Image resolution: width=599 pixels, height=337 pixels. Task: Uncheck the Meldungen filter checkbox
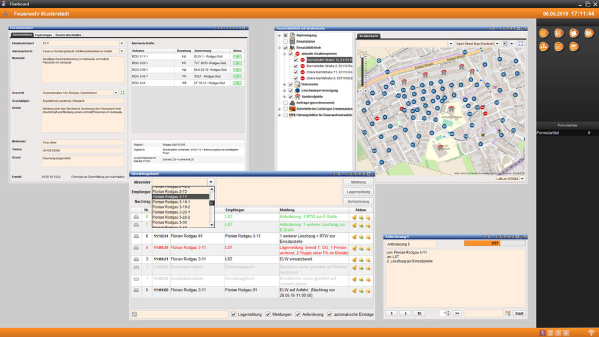268,314
